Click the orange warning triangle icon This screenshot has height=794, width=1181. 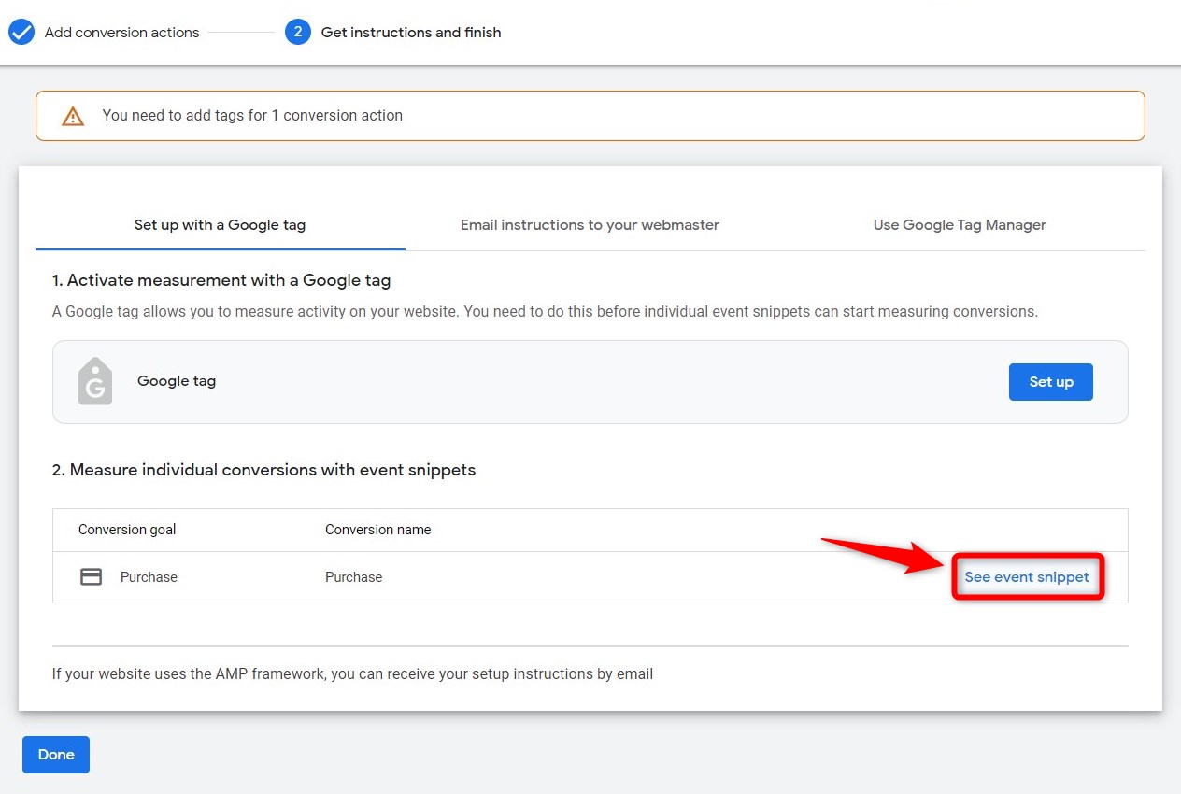coord(73,117)
